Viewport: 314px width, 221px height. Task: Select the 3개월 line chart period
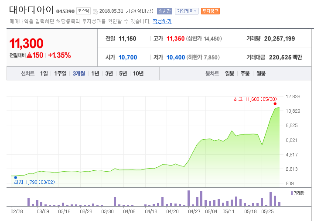(x=78, y=74)
